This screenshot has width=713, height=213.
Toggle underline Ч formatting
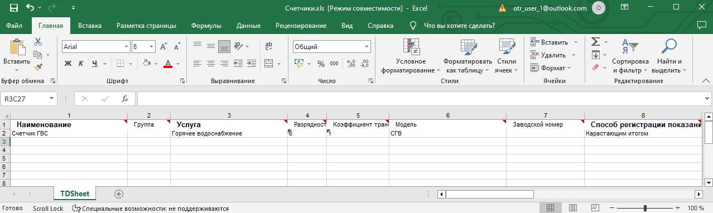point(95,63)
